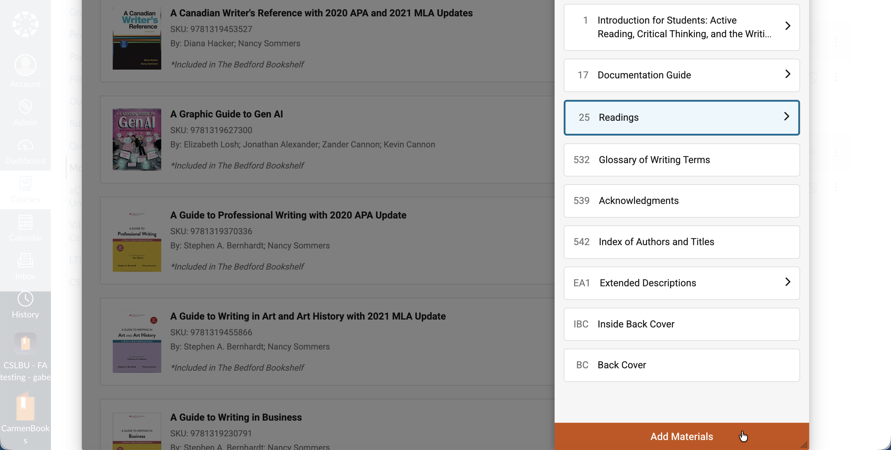This screenshot has height=450, width=891.
Task: Open the CarmenBooks tool
Action: [x=25, y=418]
